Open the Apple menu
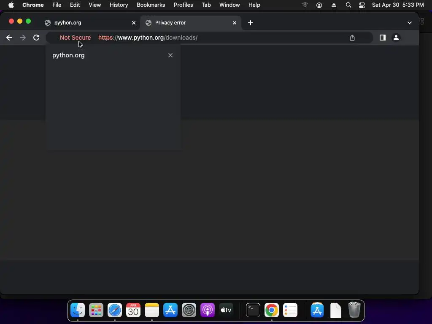The image size is (432, 324). 11,5
